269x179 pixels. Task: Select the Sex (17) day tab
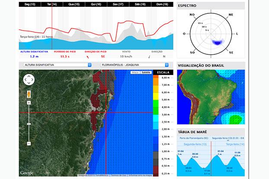(x=118, y=4)
